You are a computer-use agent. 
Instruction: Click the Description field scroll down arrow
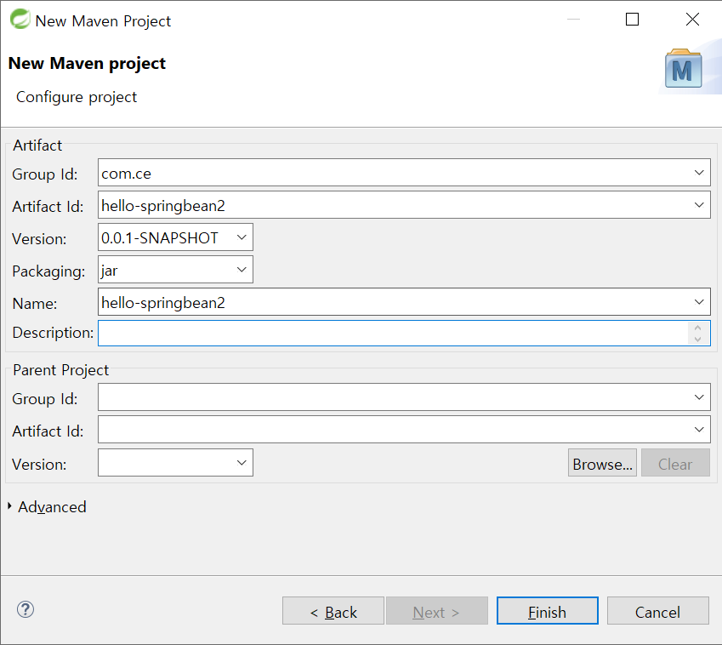[x=697, y=339]
